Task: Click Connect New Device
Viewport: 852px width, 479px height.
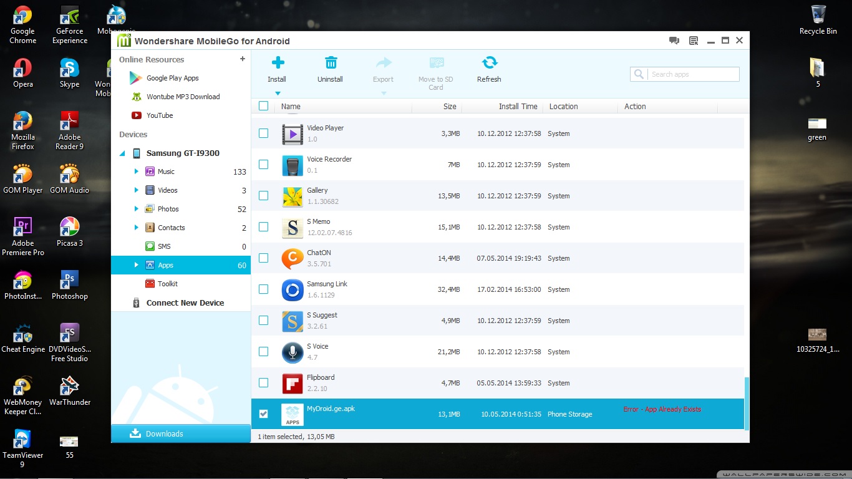Action: pyautogui.click(x=185, y=302)
